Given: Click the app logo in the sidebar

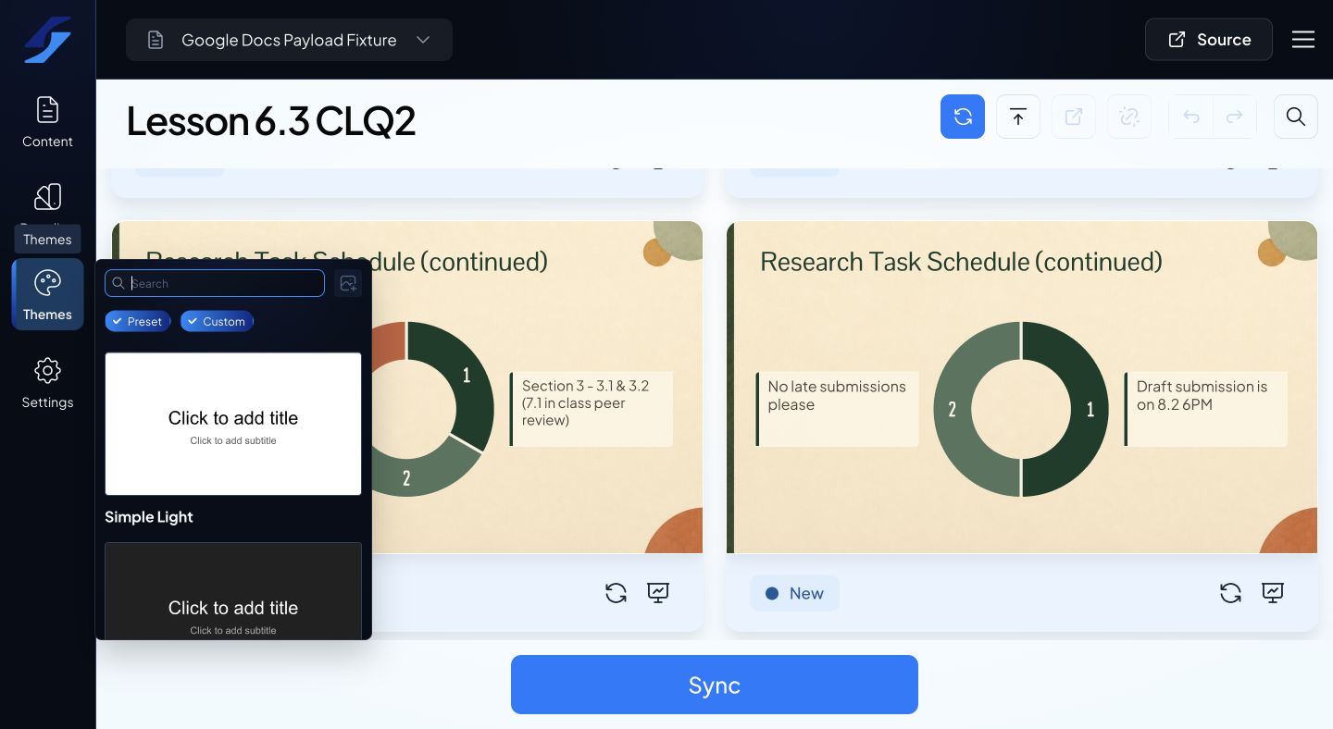Looking at the screenshot, I should coord(47,40).
